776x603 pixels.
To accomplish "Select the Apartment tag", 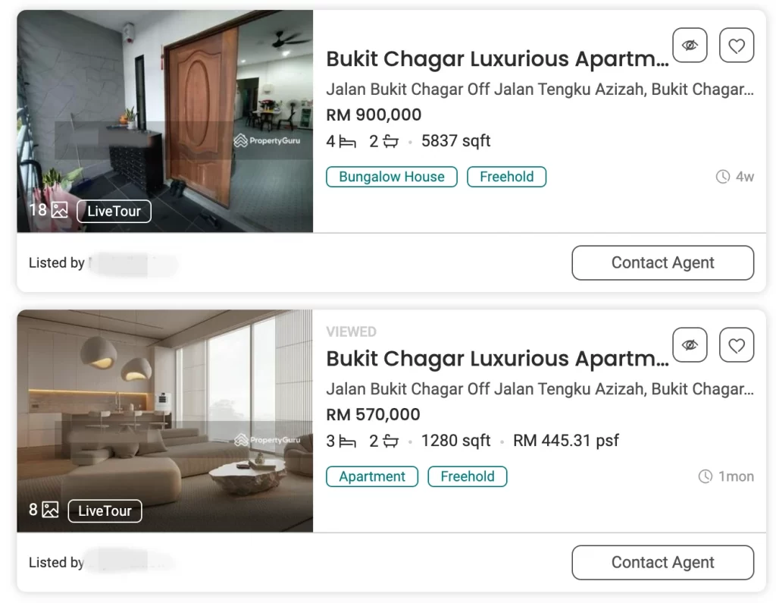I will (371, 476).
